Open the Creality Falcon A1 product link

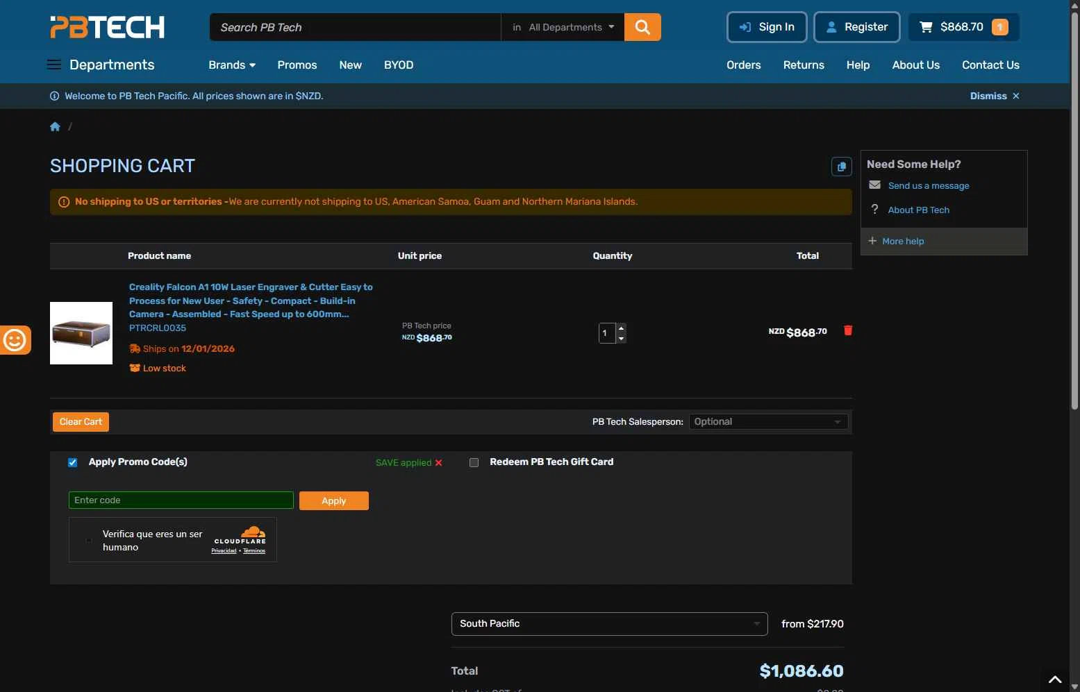tap(251, 301)
